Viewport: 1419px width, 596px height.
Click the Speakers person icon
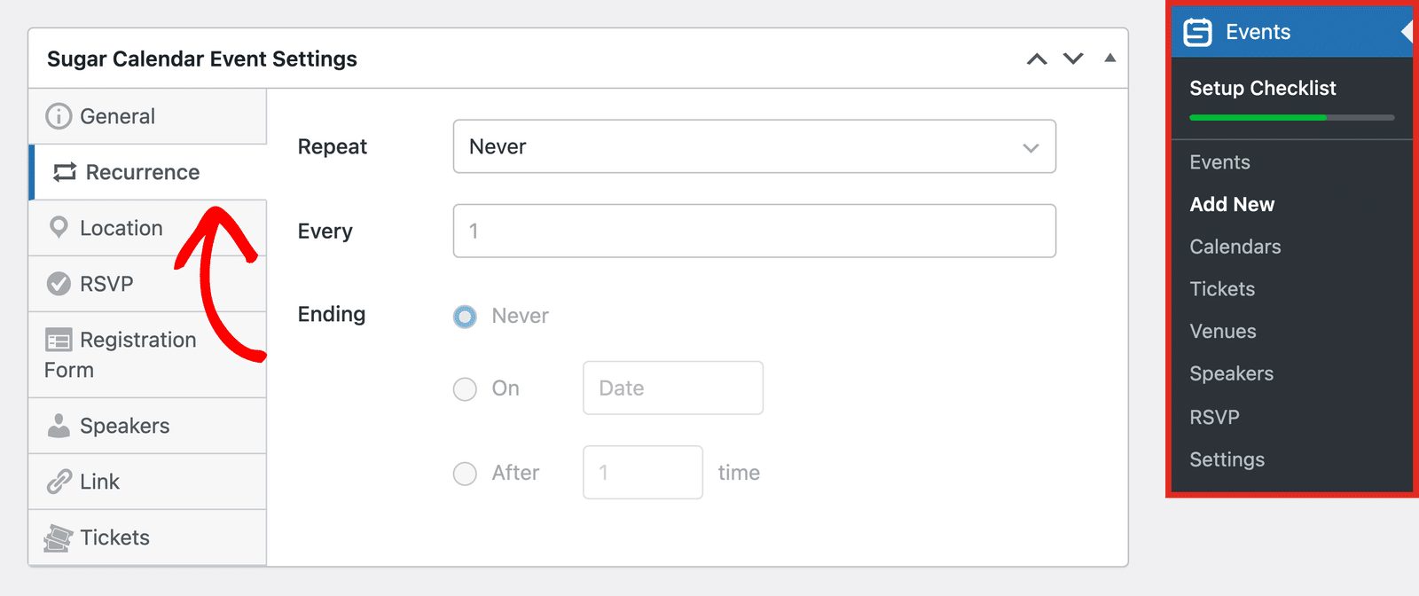pos(59,426)
